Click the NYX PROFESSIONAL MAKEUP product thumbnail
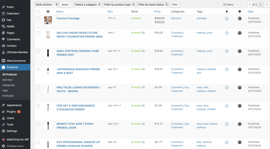 (48, 144)
